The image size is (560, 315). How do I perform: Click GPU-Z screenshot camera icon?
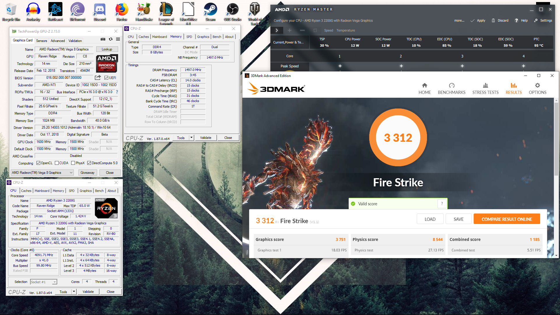pos(103,39)
